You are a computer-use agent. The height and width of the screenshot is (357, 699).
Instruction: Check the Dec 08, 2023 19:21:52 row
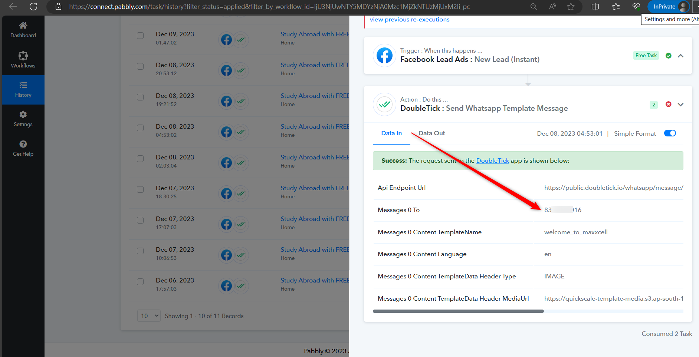140,97
